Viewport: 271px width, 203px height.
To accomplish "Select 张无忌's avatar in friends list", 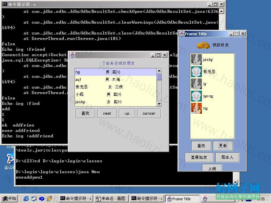I will point(196,72).
